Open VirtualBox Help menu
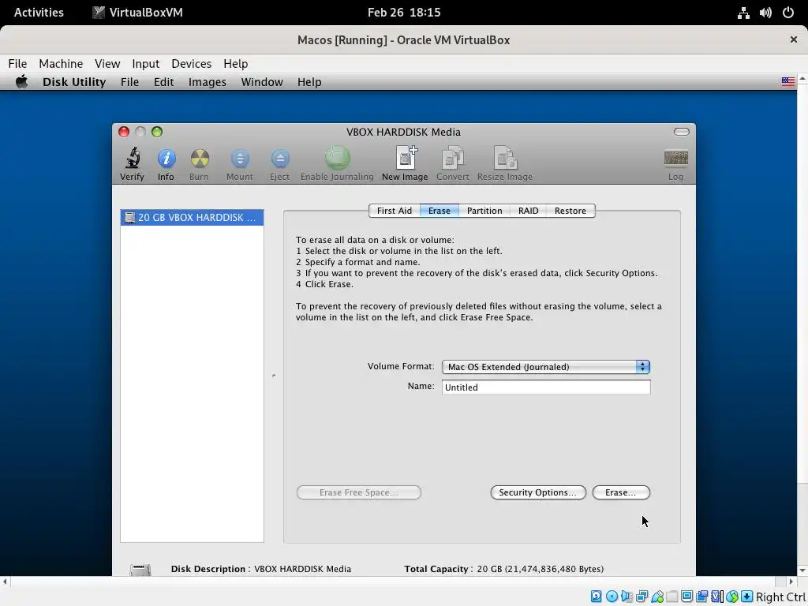Image resolution: width=808 pixels, height=606 pixels. pyautogui.click(x=235, y=63)
